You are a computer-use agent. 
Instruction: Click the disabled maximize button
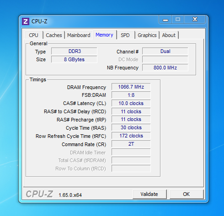pyautogui.click(x=178, y=20)
